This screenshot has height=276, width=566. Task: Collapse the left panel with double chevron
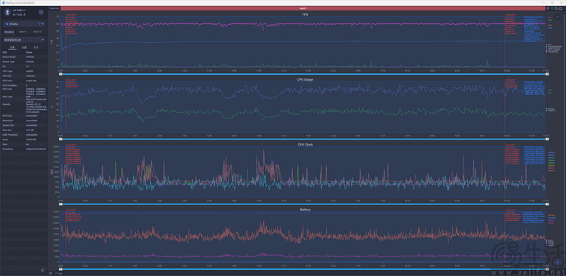coord(42,270)
